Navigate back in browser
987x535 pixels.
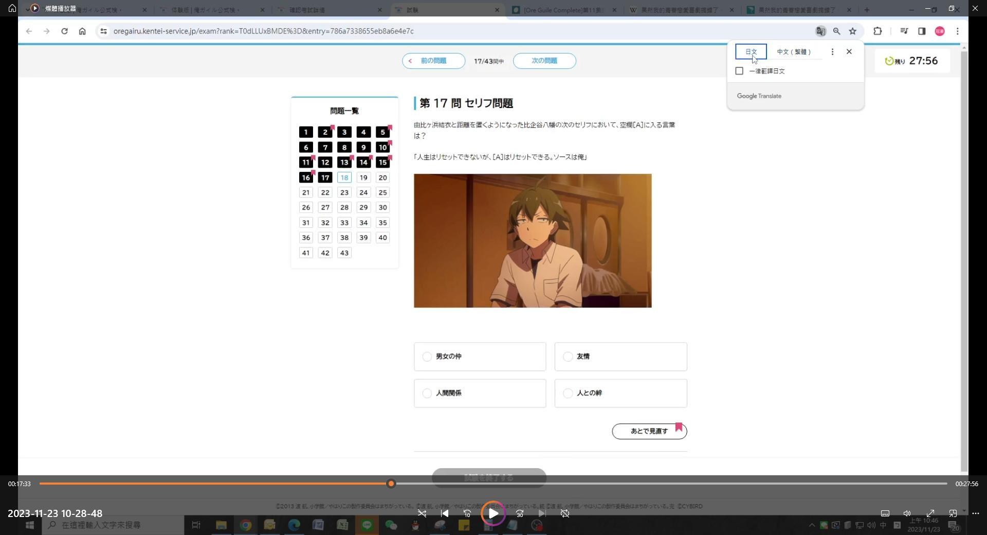29,31
